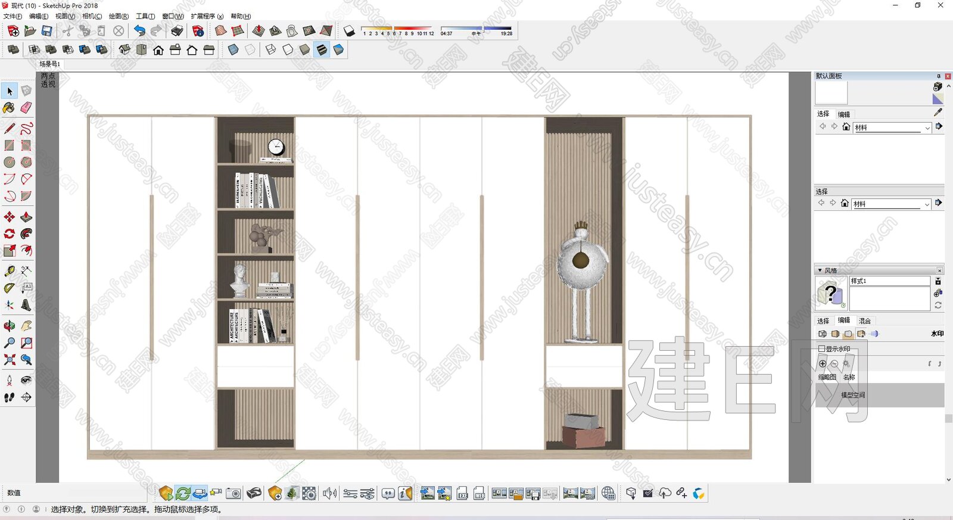Switch to styles 混合 tab
This screenshot has width=953, height=520.
(x=865, y=321)
